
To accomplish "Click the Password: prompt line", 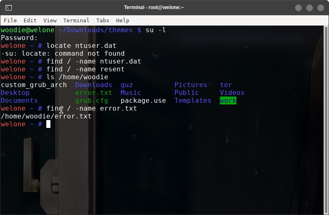I will tap(19, 38).
